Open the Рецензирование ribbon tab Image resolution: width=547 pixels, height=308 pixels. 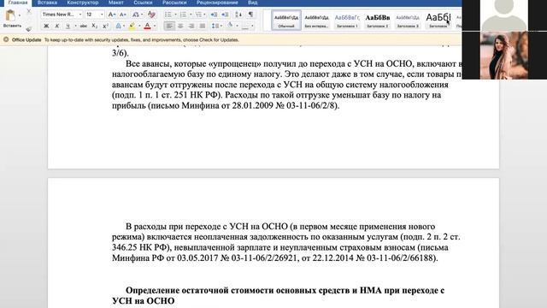click(x=217, y=3)
